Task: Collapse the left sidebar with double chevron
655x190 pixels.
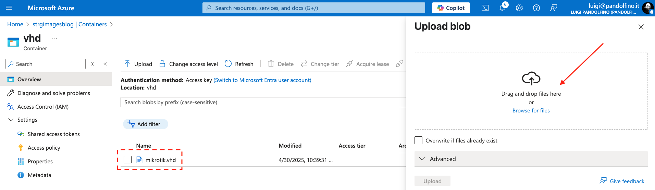Action: point(105,64)
